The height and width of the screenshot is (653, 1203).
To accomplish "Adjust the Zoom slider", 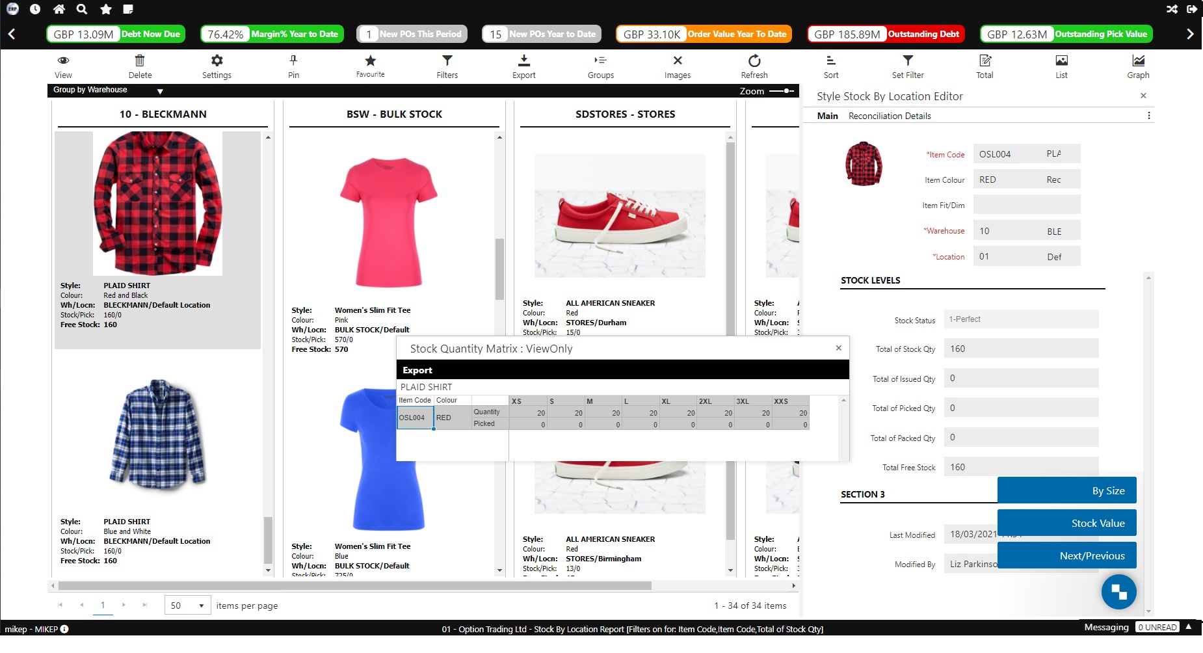I will point(782,91).
